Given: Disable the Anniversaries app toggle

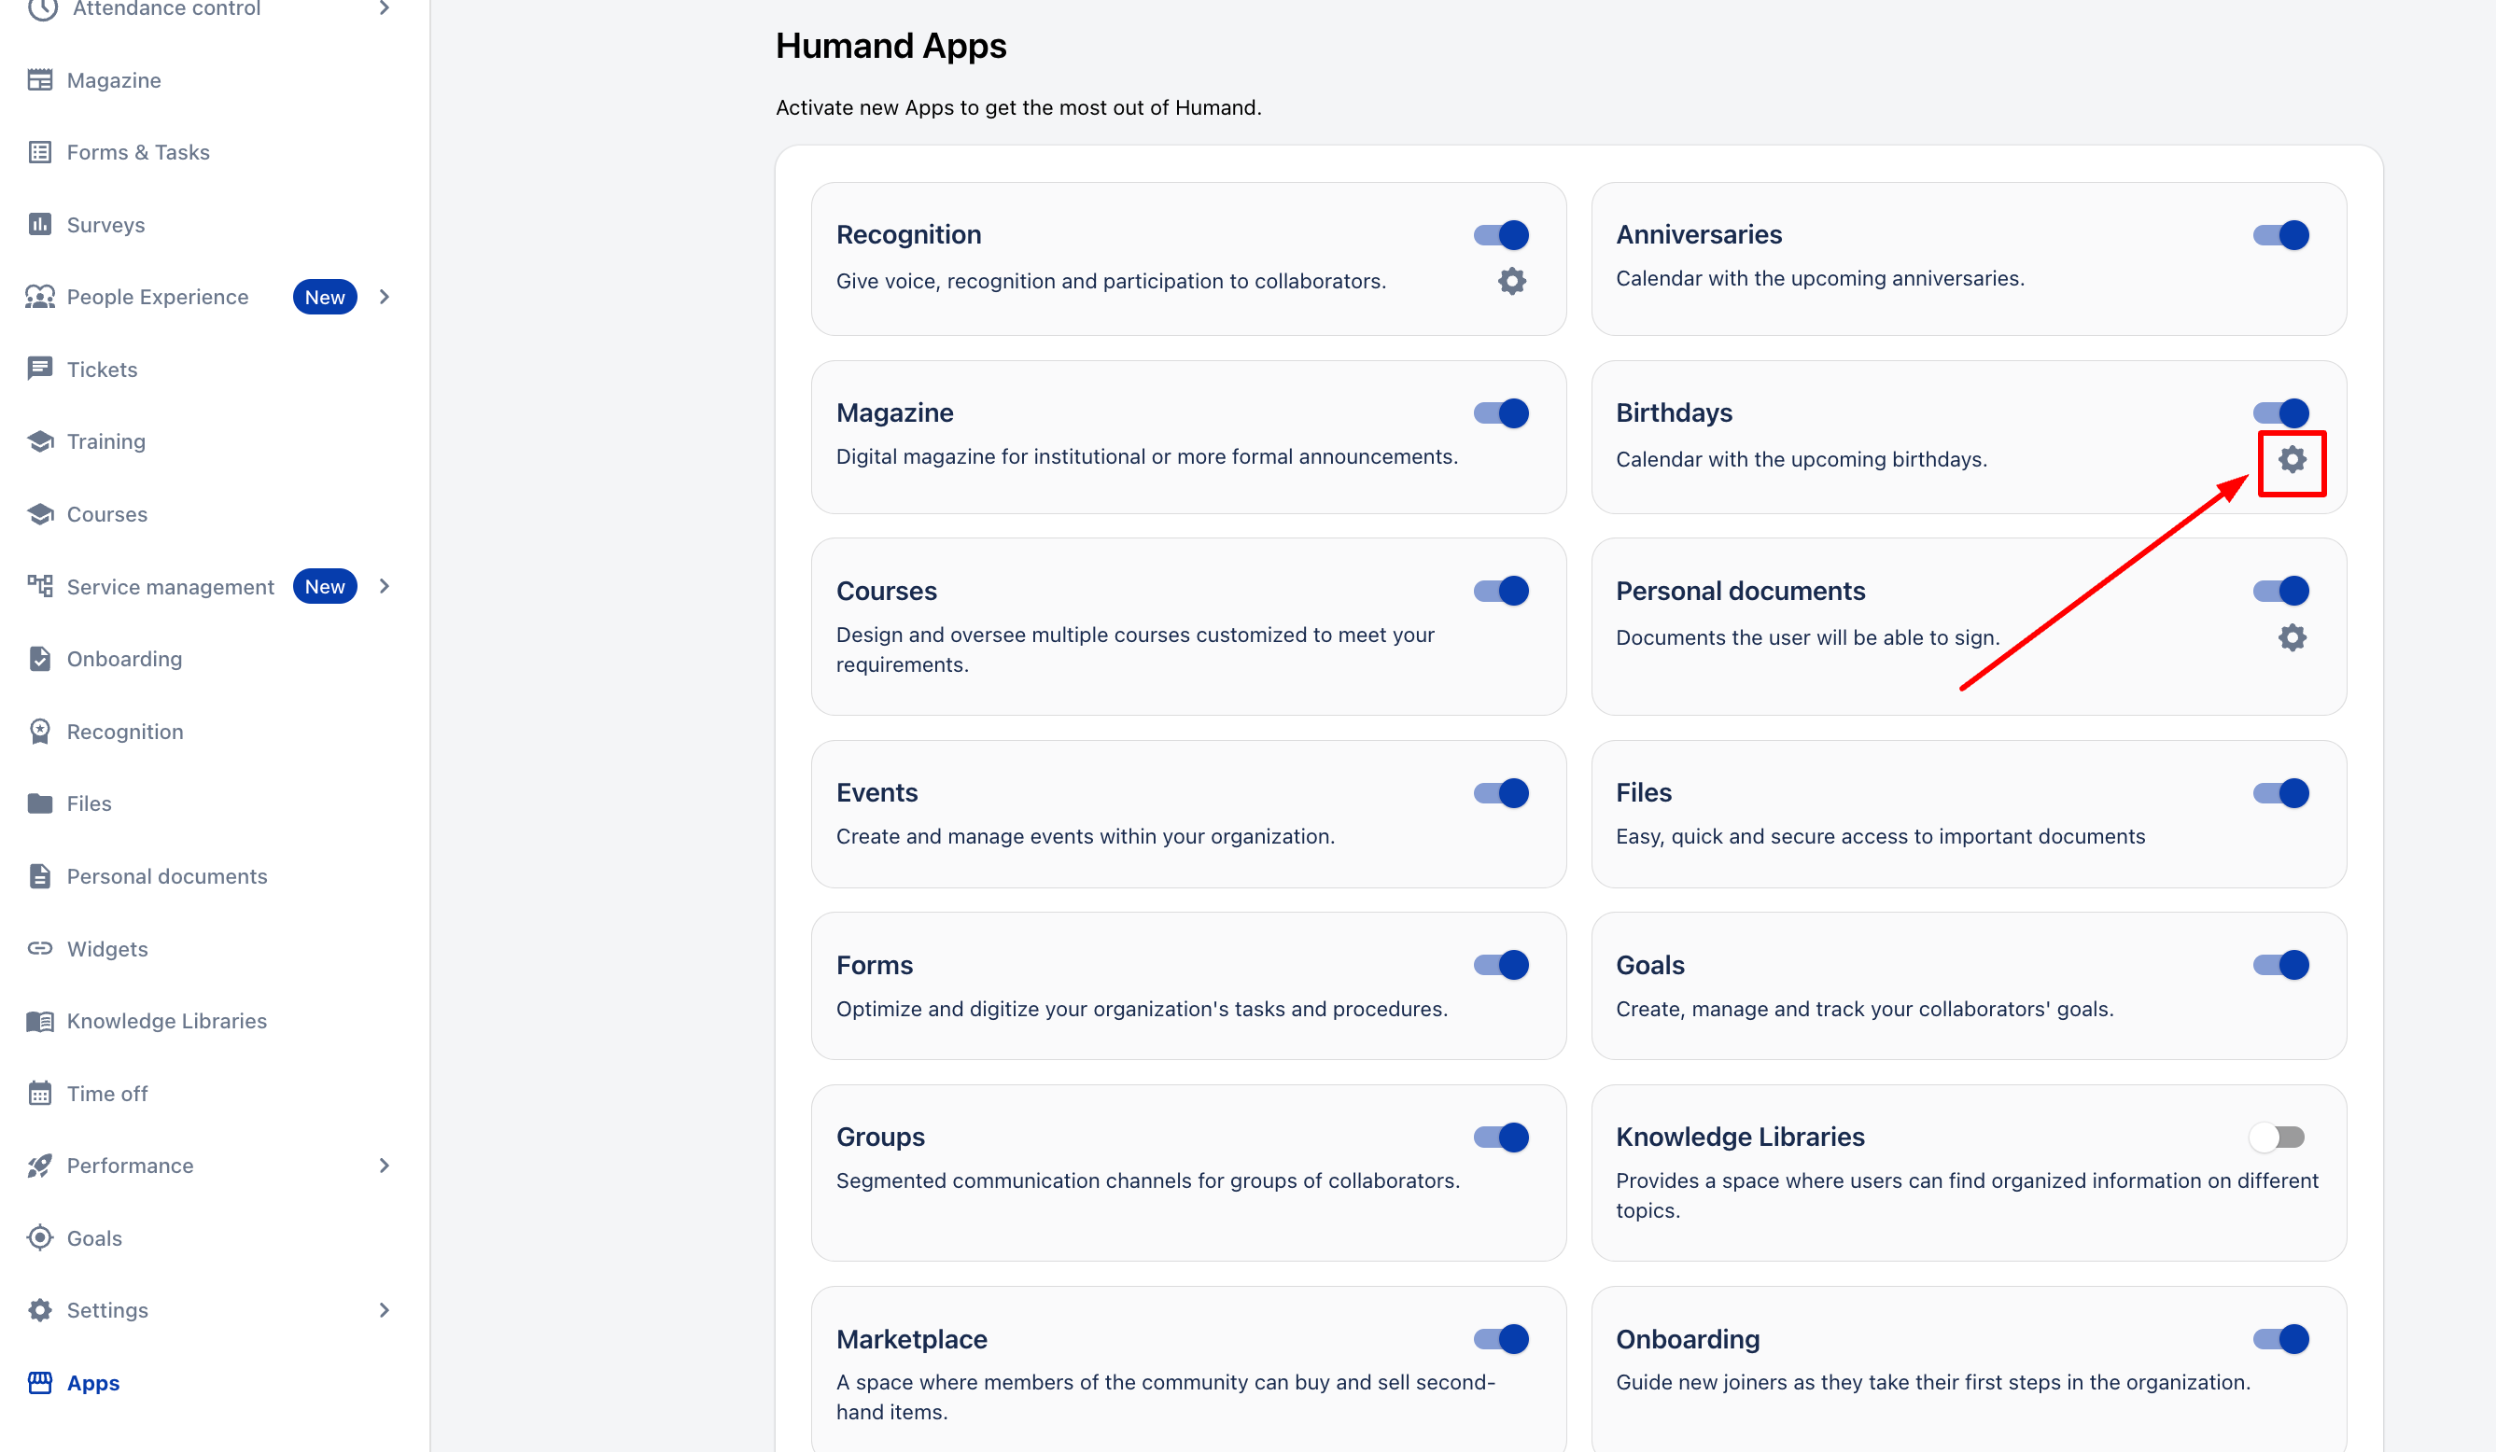Looking at the screenshot, I should tap(2281, 235).
